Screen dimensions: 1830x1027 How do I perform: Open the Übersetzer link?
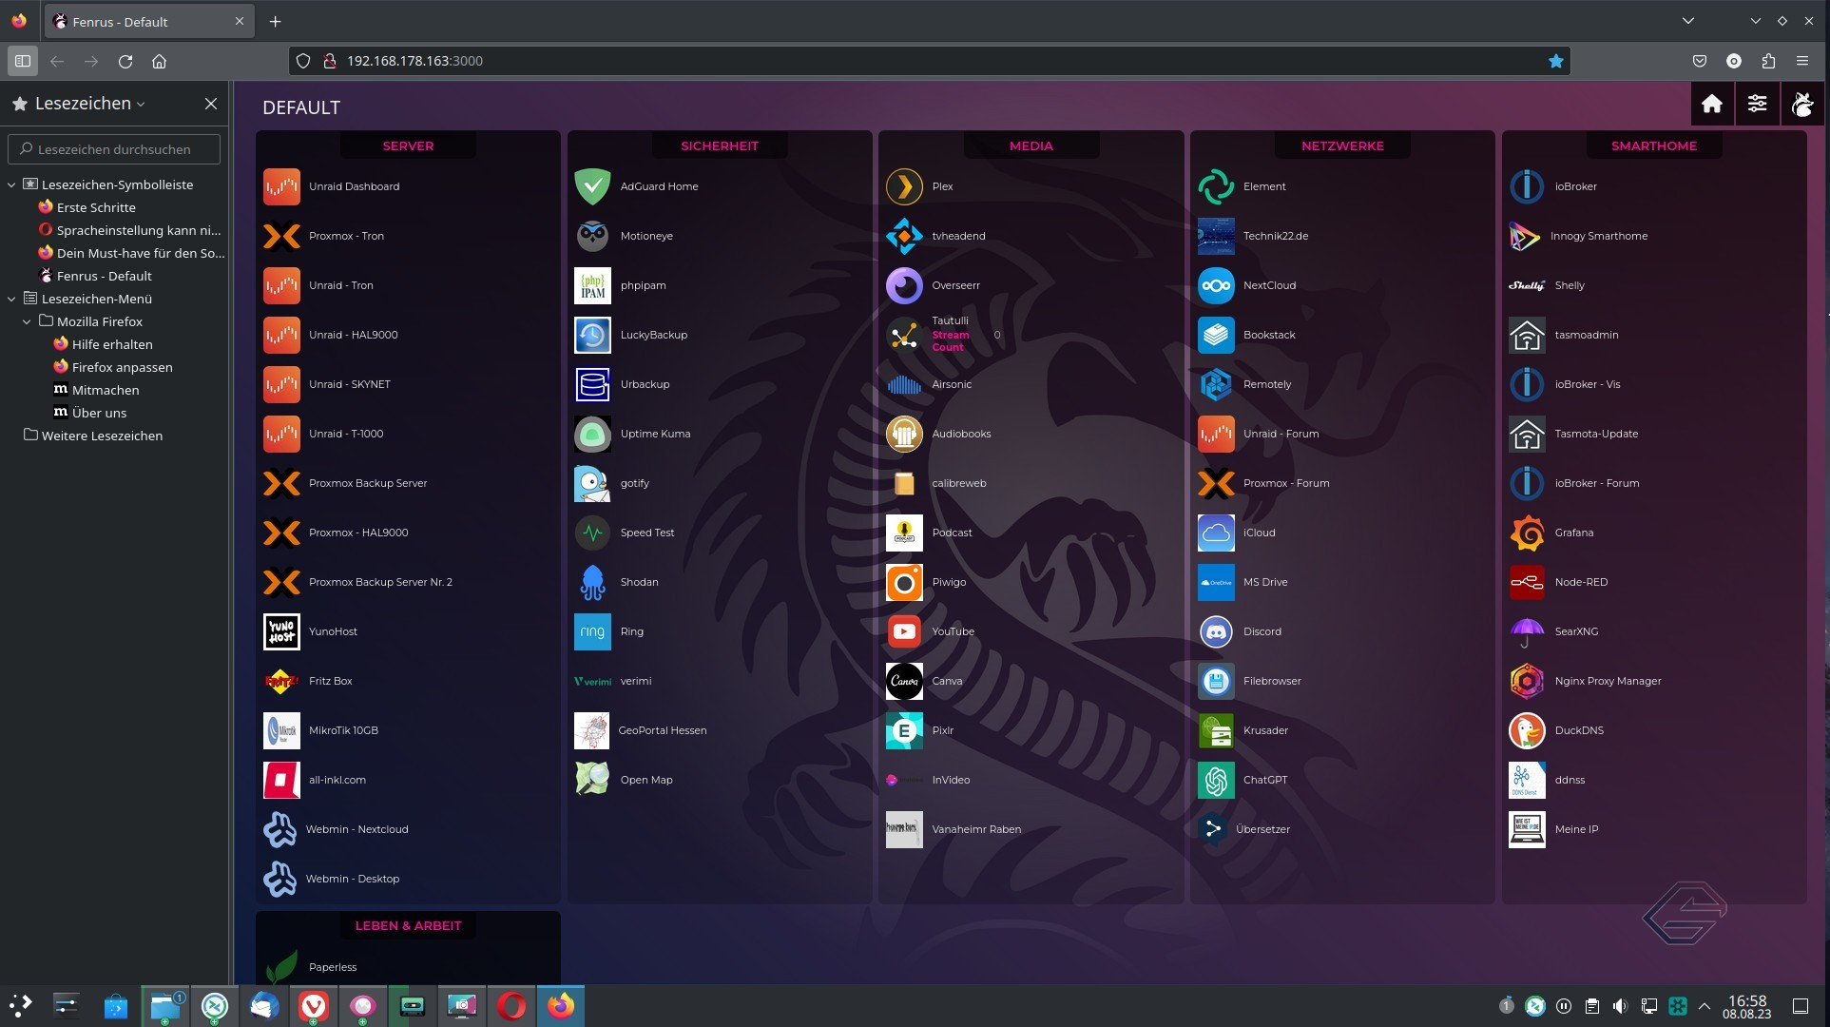point(1262,829)
